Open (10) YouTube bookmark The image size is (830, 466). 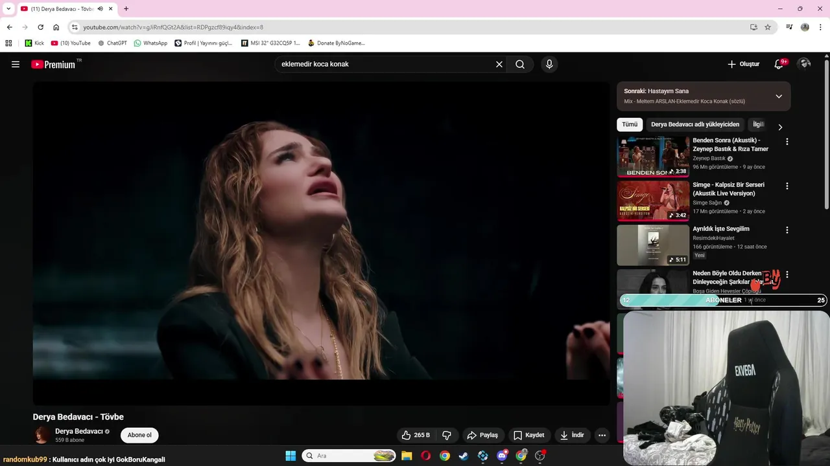click(71, 43)
